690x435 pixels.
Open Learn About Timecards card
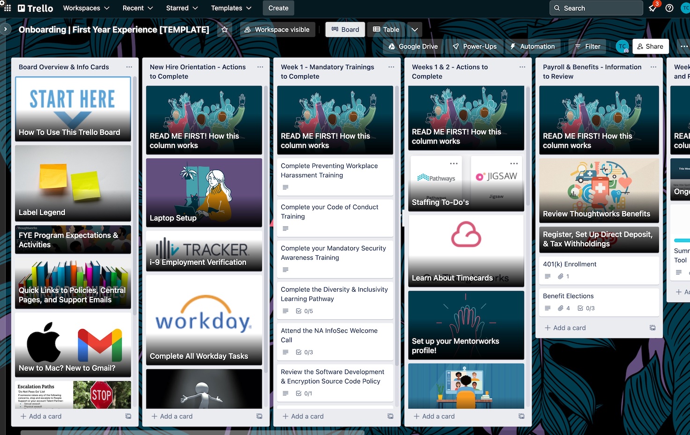click(466, 251)
